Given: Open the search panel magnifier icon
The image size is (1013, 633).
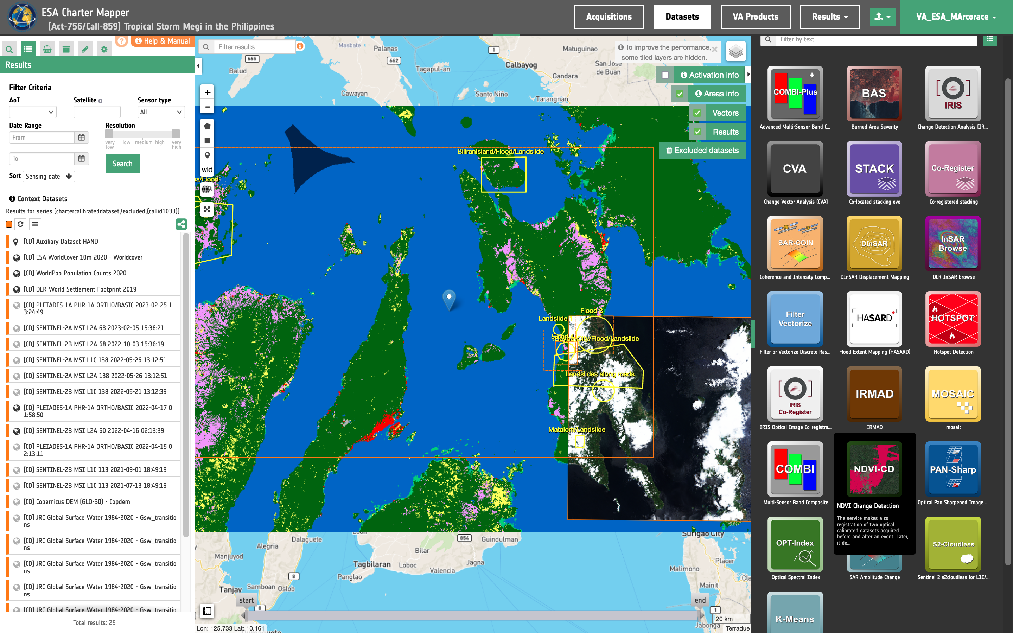Looking at the screenshot, I should tap(9, 49).
